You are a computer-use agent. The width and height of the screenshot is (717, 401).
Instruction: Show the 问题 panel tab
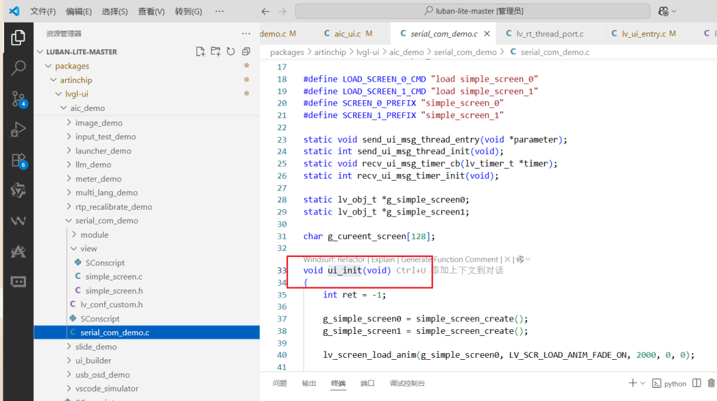point(280,383)
